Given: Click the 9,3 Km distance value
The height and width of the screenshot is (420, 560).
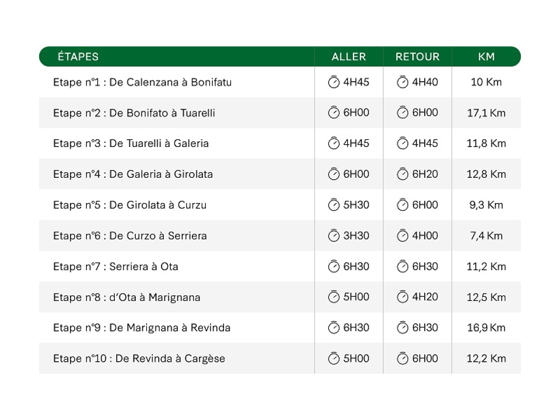Looking at the screenshot, I should [486, 205].
